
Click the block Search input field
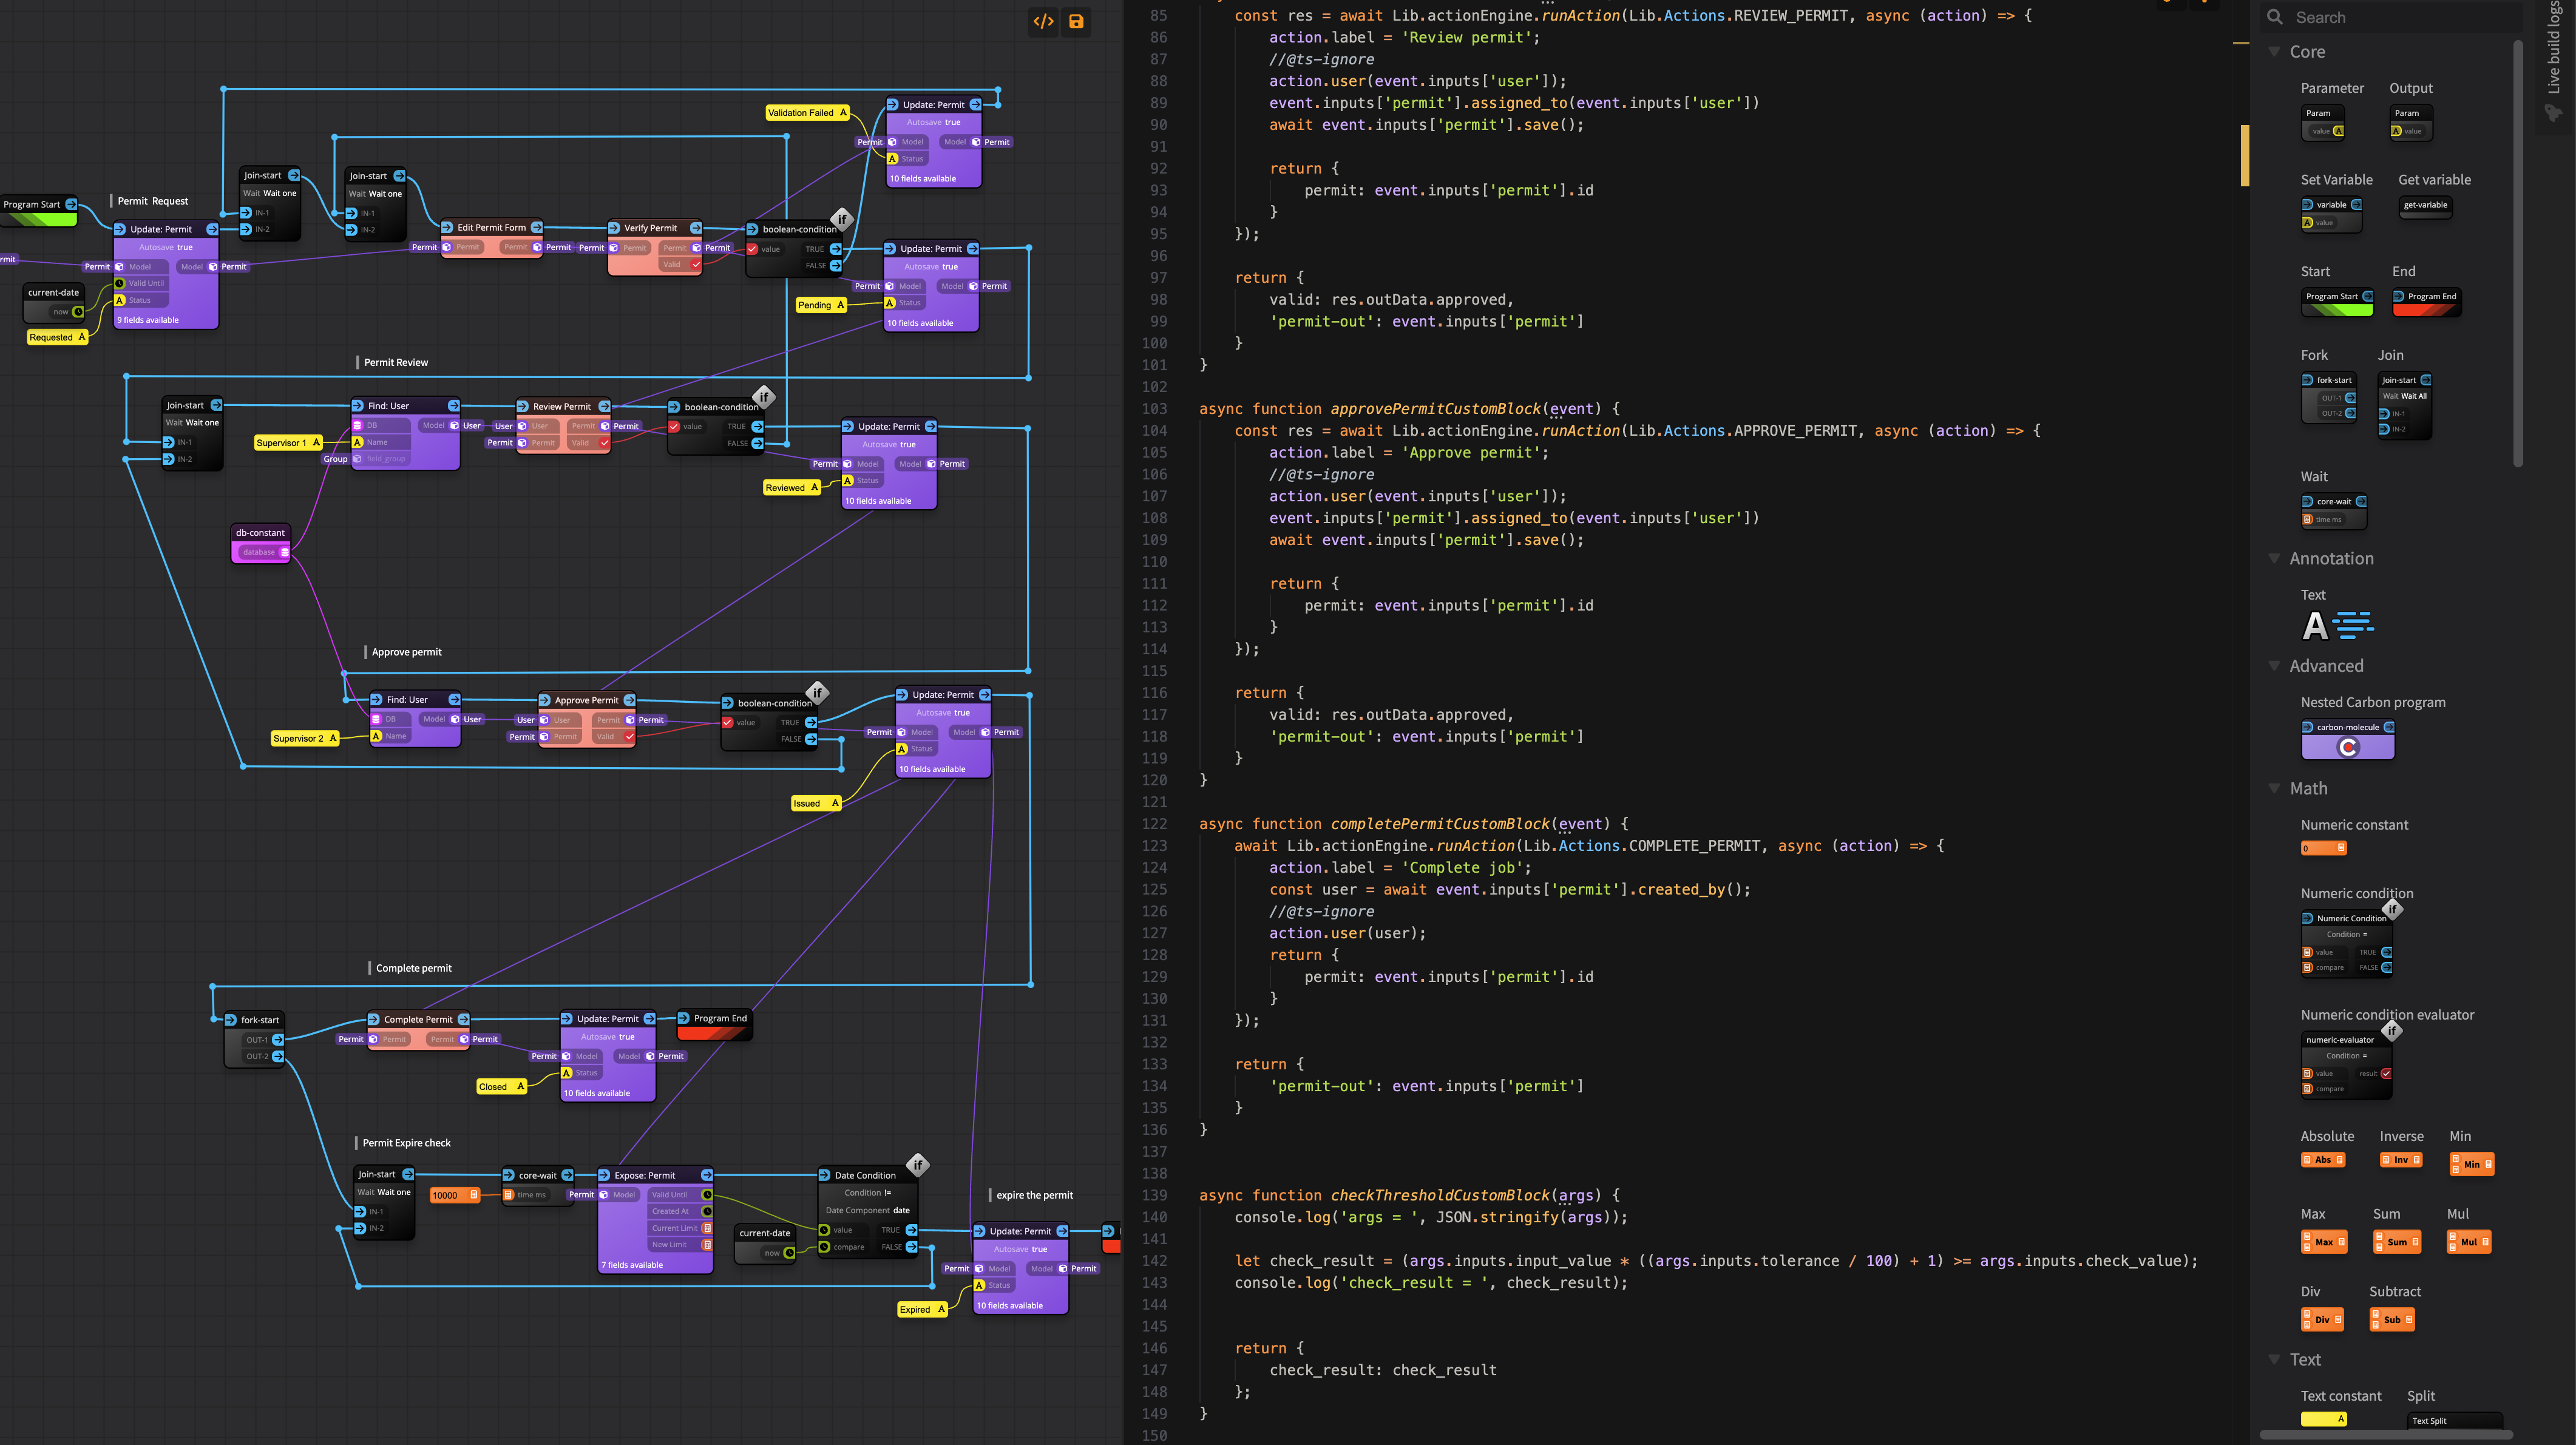[2390, 17]
